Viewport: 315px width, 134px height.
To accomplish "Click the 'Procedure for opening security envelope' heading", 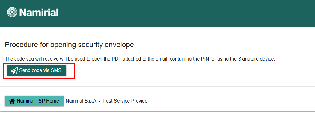I will [x=69, y=45].
